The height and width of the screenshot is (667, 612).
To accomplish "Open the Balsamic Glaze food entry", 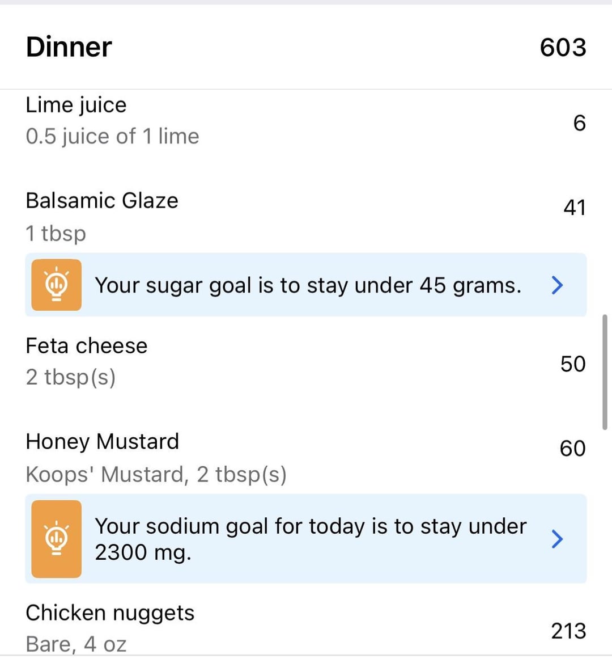I will pyautogui.click(x=102, y=201).
